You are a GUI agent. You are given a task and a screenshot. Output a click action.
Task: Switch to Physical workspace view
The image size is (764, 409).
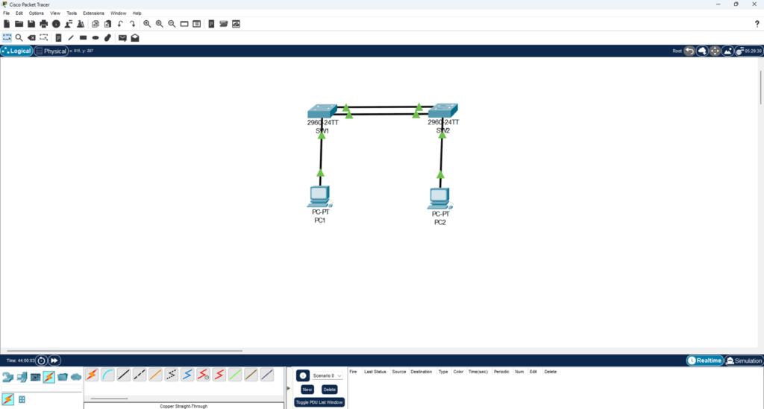point(51,51)
